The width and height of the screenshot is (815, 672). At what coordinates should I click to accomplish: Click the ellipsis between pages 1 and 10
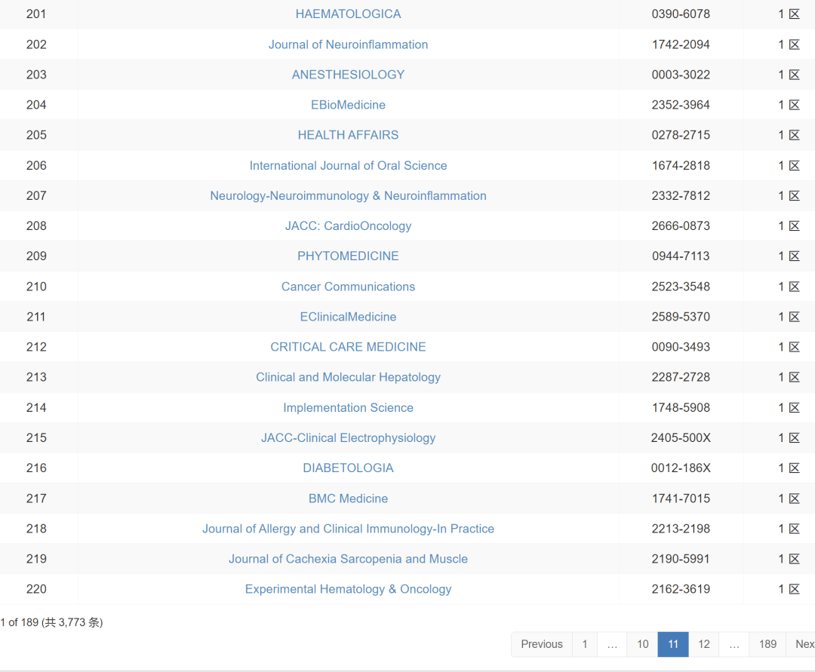[612, 644]
